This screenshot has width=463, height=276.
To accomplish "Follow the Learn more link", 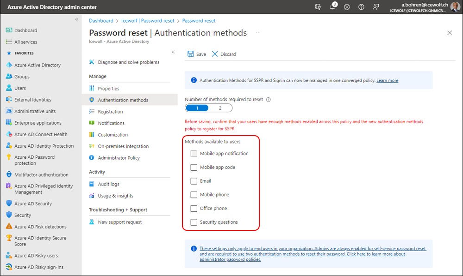I will (x=387, y=80).
